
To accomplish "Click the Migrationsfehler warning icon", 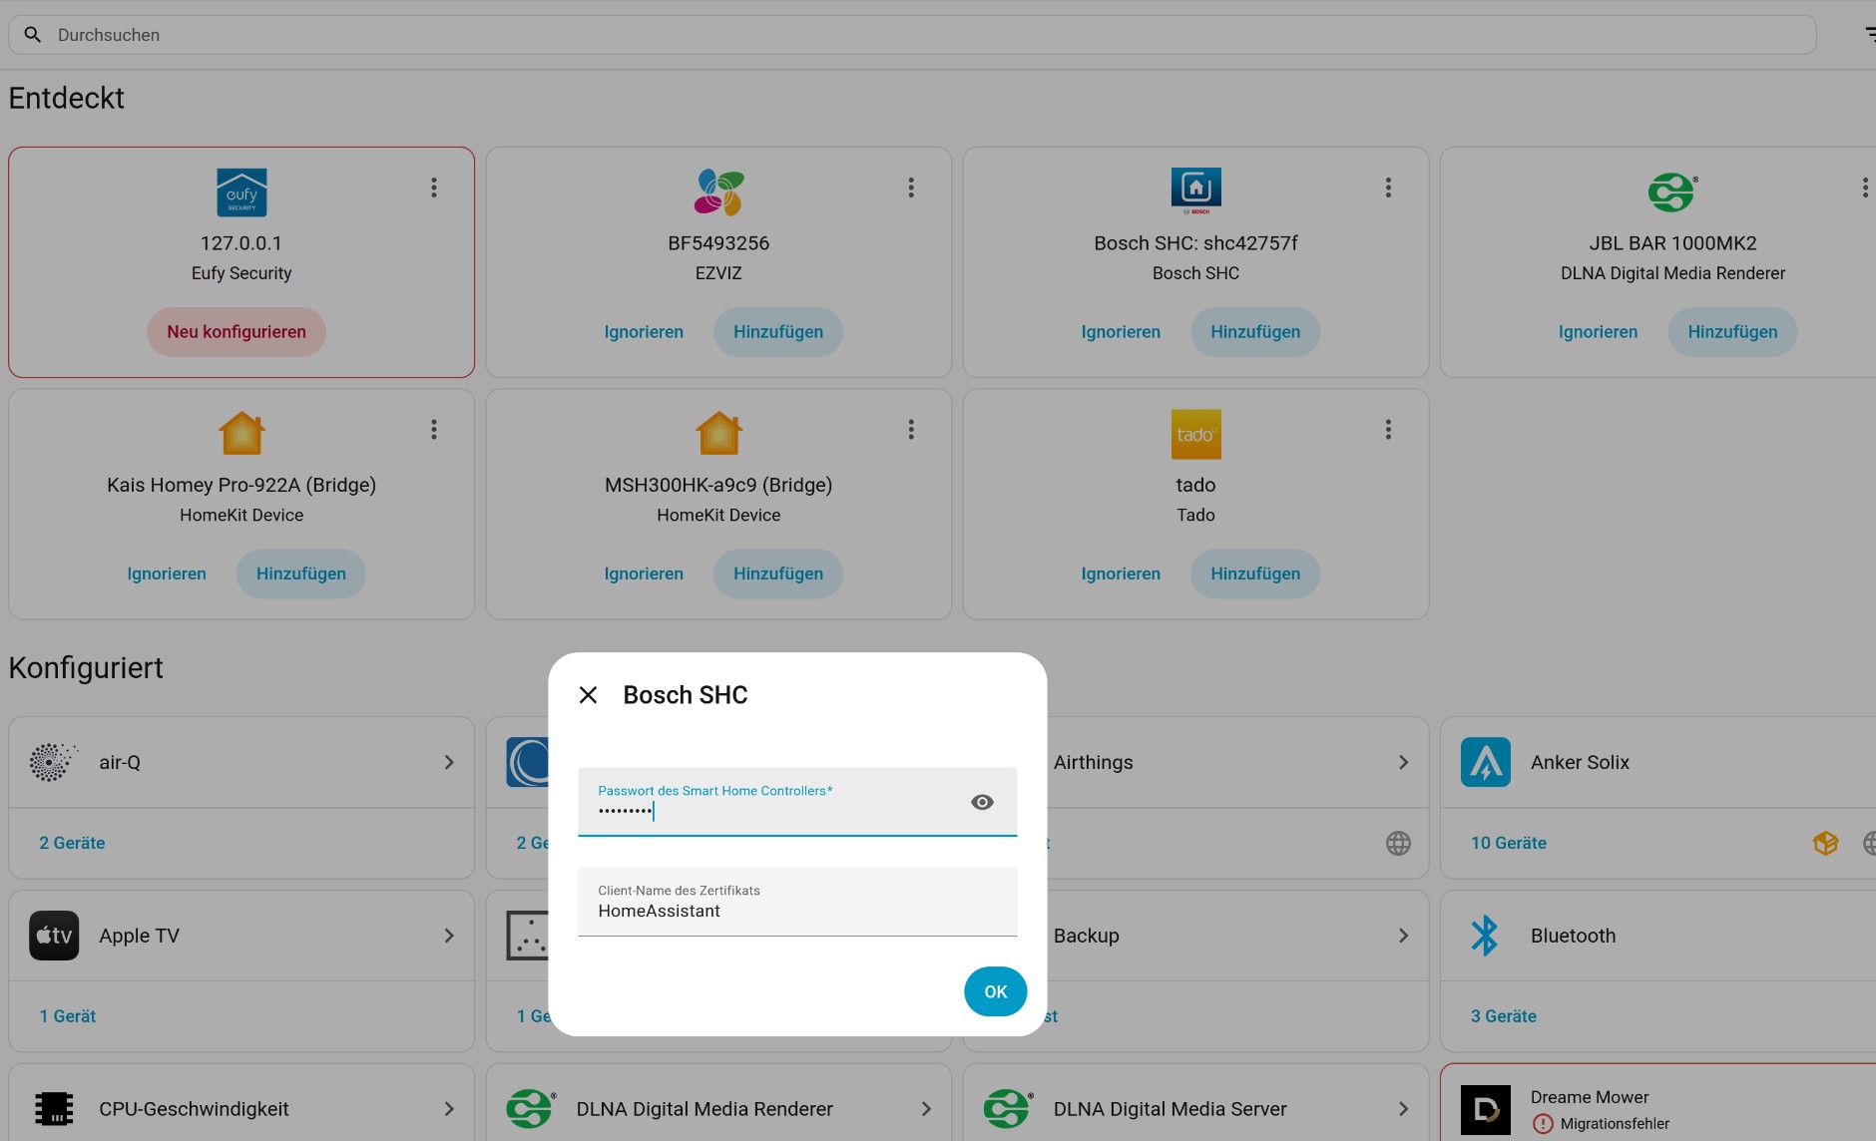I will point(1543,1124).
